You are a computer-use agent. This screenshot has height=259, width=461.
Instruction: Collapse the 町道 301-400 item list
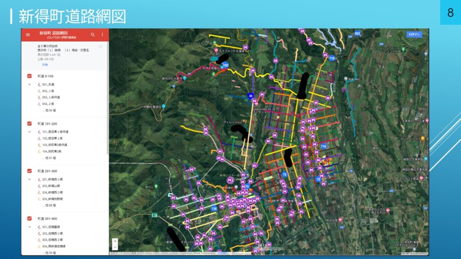tap(30, 227)
